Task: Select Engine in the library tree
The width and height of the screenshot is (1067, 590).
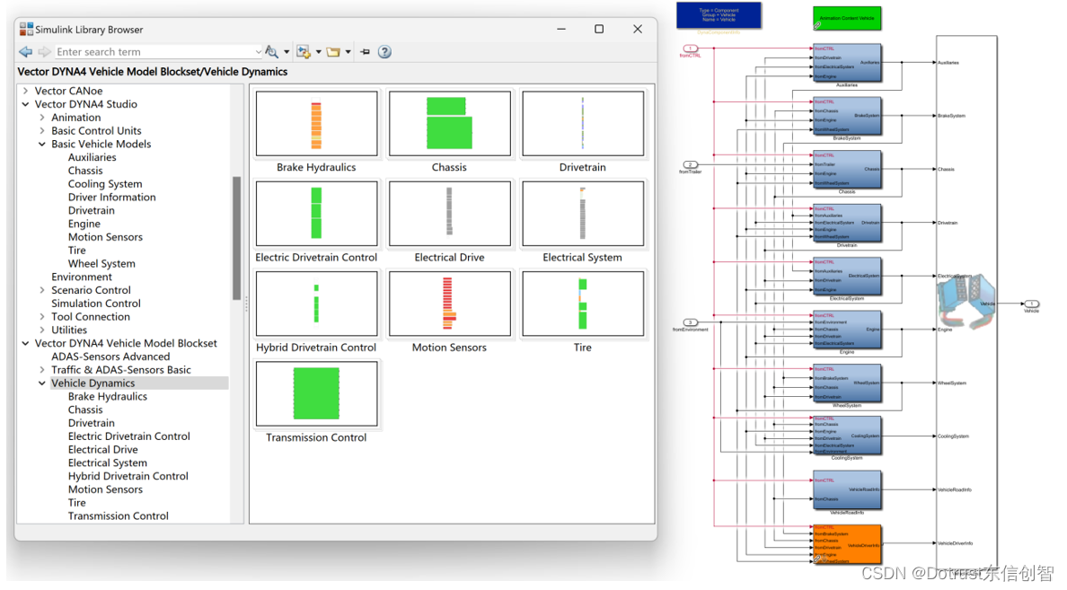Action: click(x=84, y=224)
